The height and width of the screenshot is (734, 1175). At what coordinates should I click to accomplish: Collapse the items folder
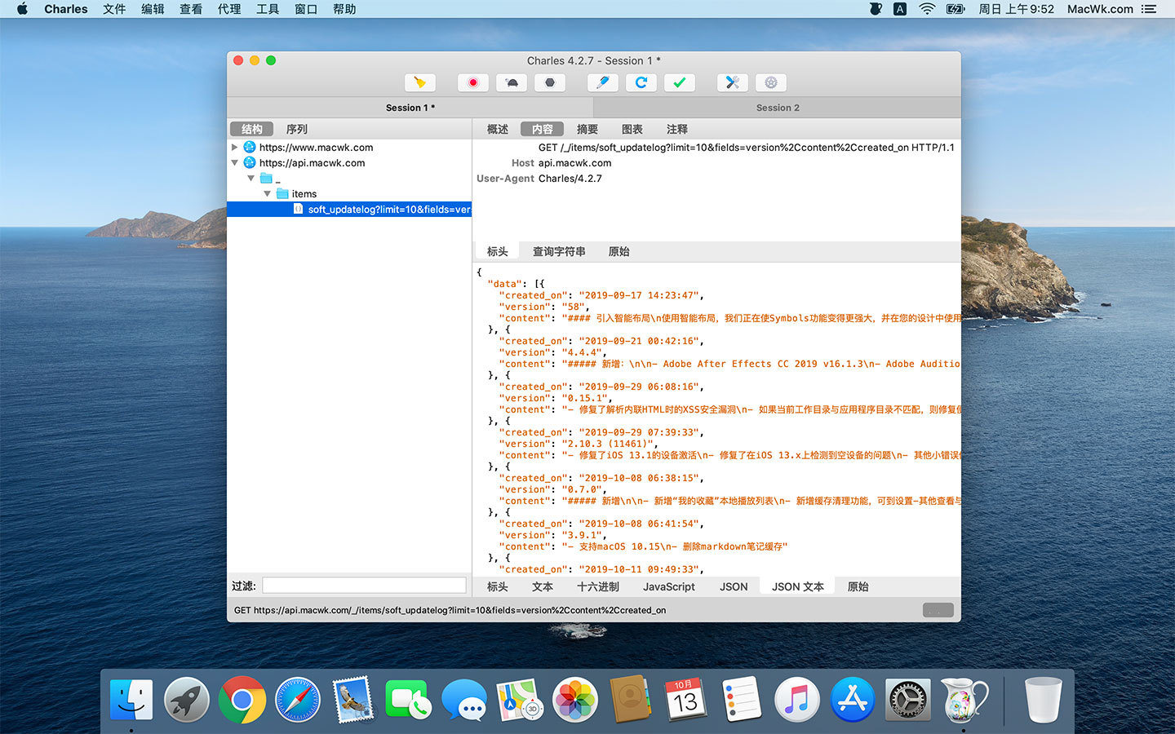click(267, 194)
